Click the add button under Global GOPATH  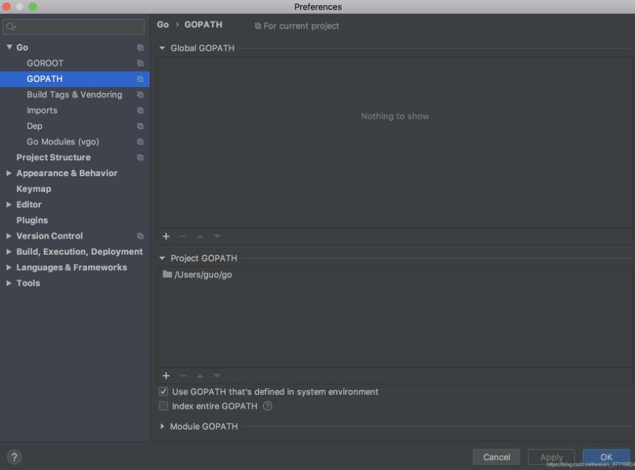tap(166, 237)
